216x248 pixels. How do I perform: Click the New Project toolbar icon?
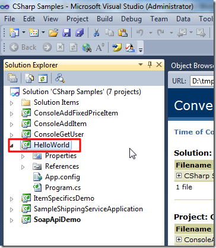tap(14, 33)
